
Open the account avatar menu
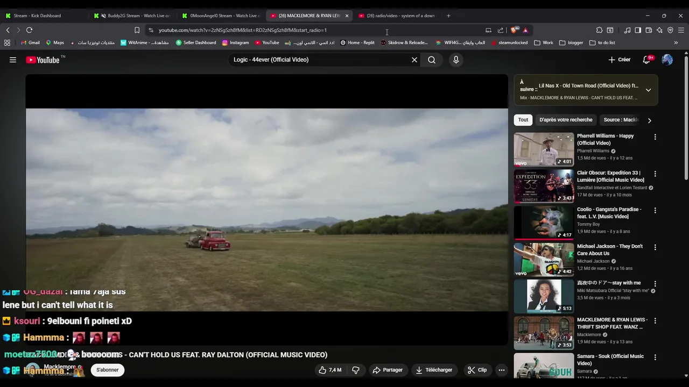pos(667,60)
